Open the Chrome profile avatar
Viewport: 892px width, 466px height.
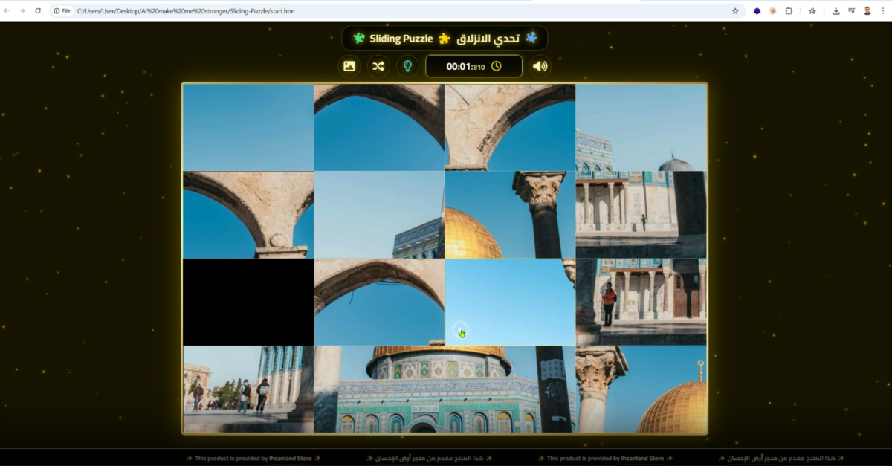867,11
